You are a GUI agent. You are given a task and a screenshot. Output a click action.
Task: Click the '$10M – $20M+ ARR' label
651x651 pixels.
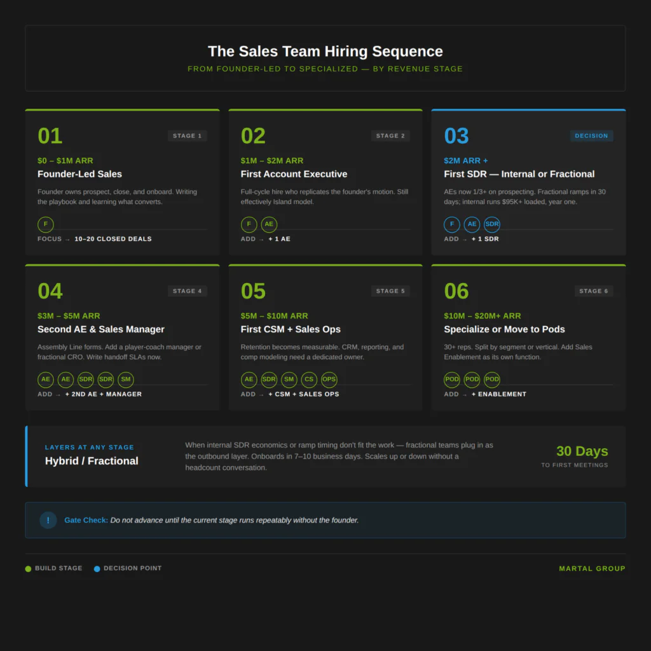point(483,316)
